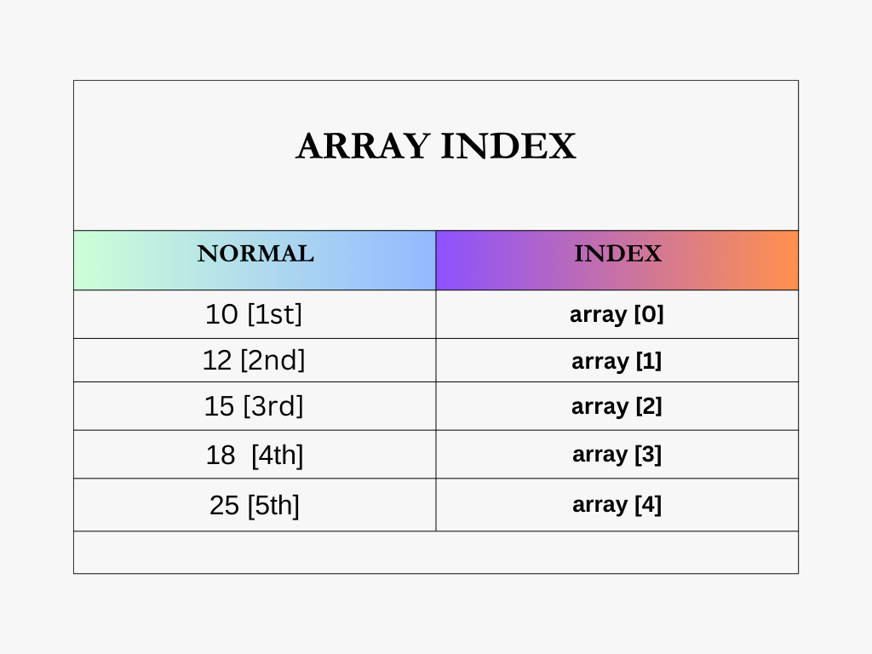Select the INDEX column header

(x=617, y=261)
